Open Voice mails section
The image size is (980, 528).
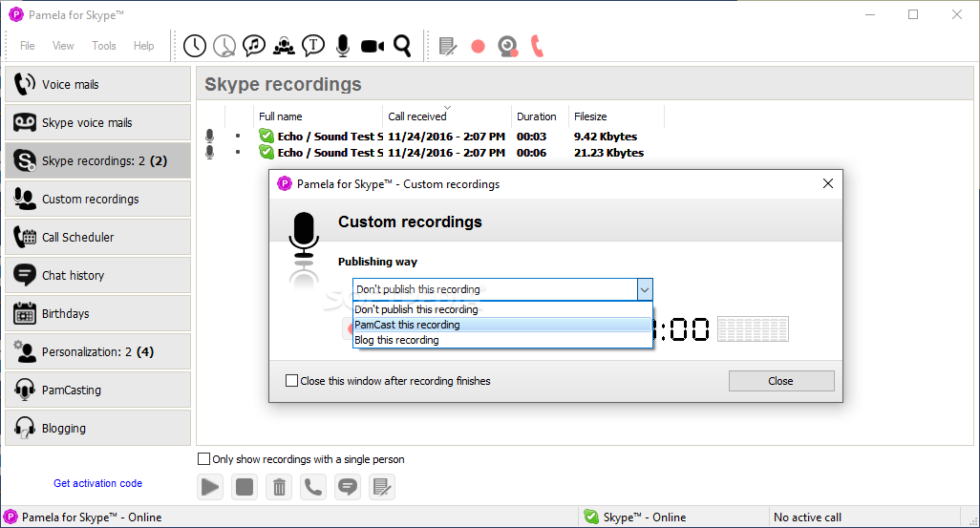point(98,84)
